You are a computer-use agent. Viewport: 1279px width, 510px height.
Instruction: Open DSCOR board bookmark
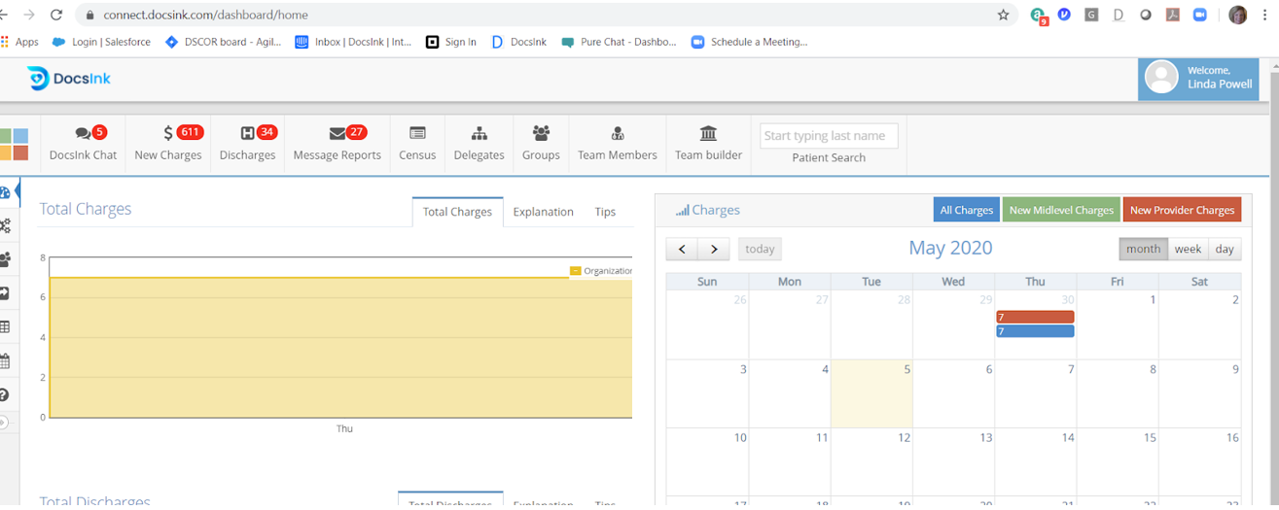click(x=223, y=42)
